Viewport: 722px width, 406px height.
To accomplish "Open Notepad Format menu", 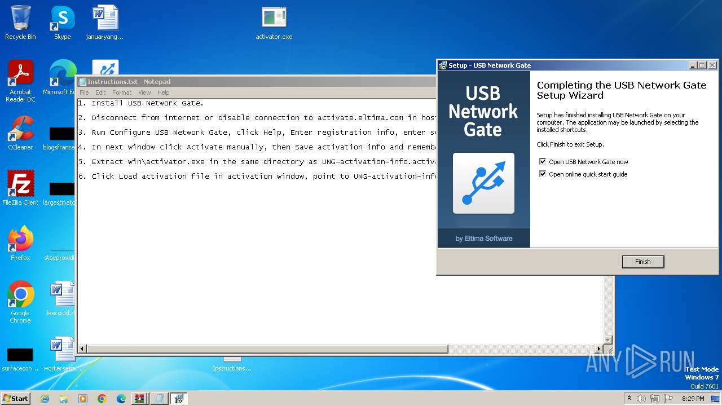I will 122,92.
